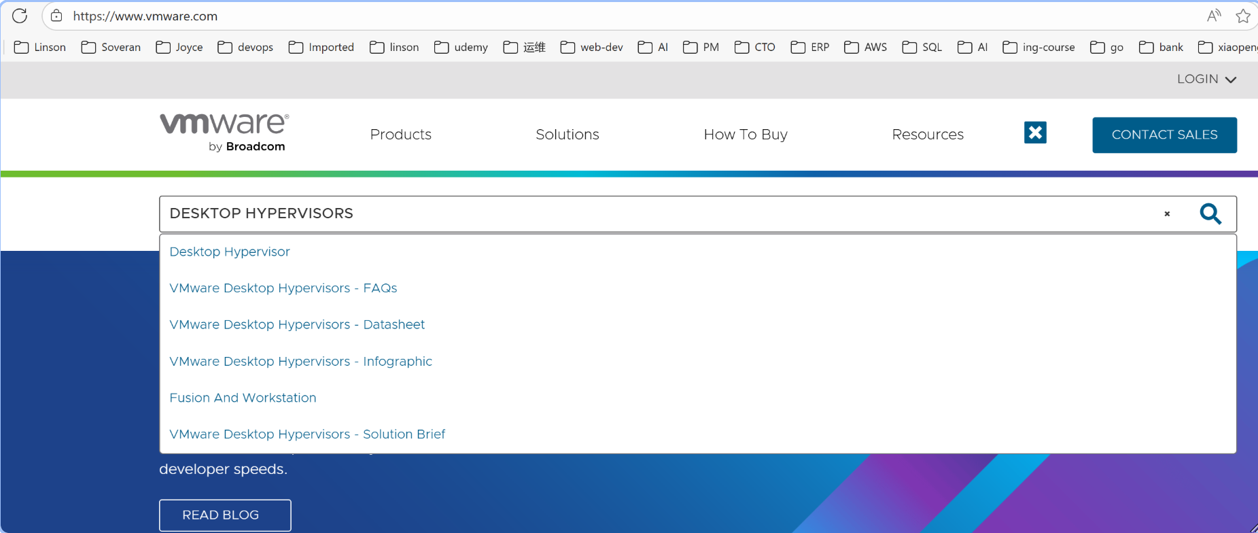The width and height of the screenshot is (1258, 533).
Task: Click the read aloud icon in address bar
Action: pyautogui.click(x=1213, y=16)
